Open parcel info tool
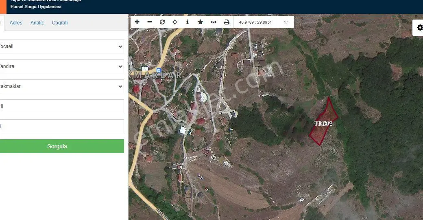 coord(188,22)
